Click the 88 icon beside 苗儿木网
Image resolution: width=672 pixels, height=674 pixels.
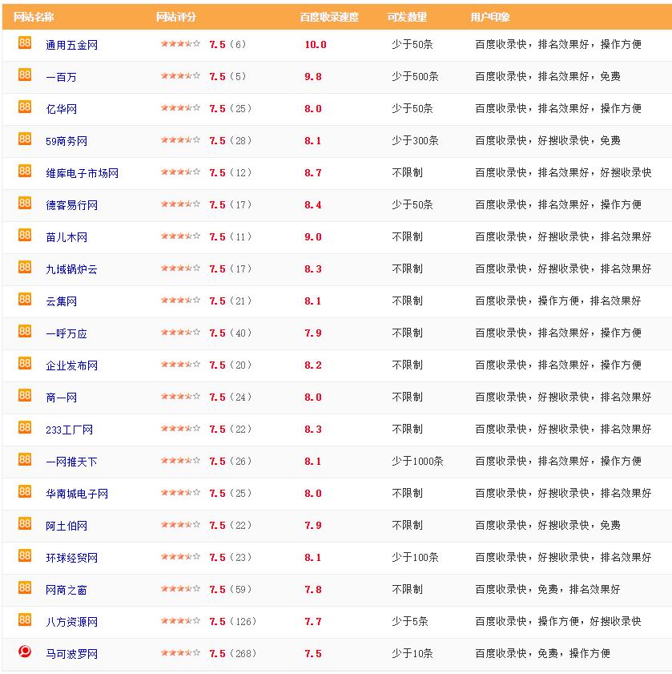point(25,235)
